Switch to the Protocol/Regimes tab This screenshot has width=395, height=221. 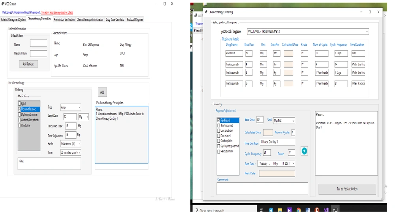click(x=135, y=19)
